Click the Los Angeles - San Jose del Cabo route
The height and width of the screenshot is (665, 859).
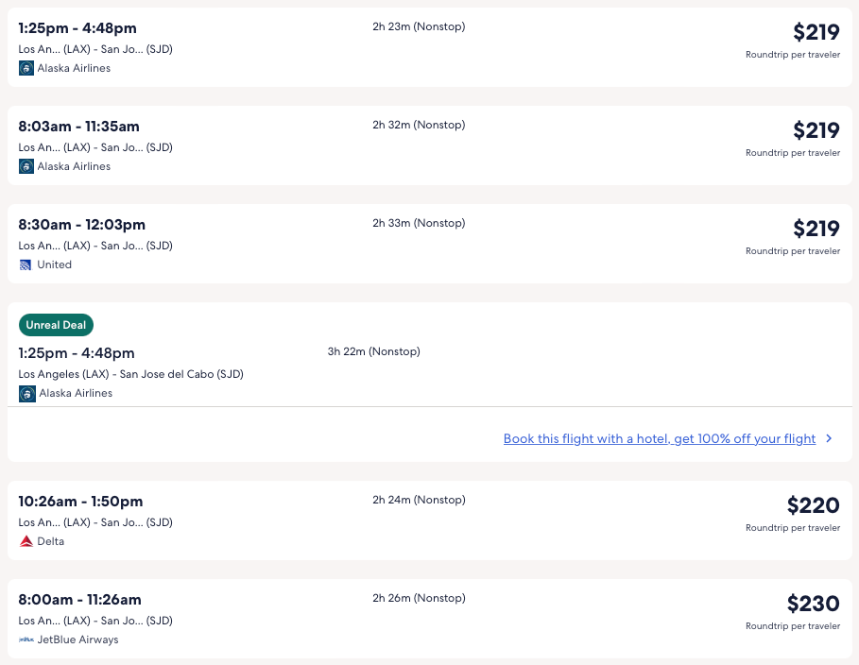click(x=130, y=374)
